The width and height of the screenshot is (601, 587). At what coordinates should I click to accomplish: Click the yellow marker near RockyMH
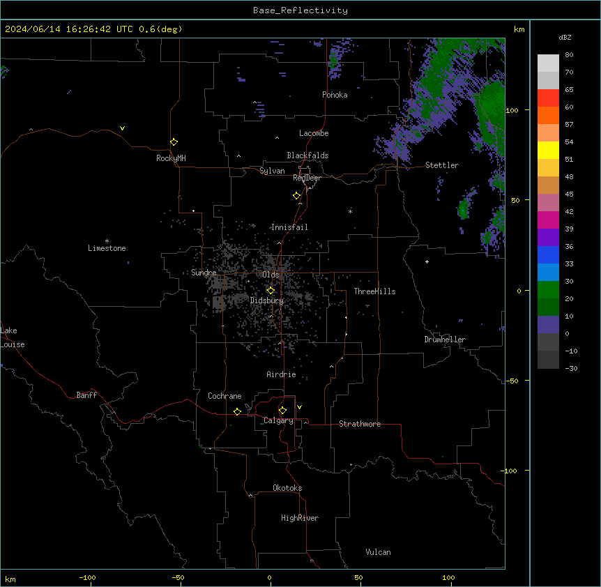pyautogui.click(x=174, y=142)
